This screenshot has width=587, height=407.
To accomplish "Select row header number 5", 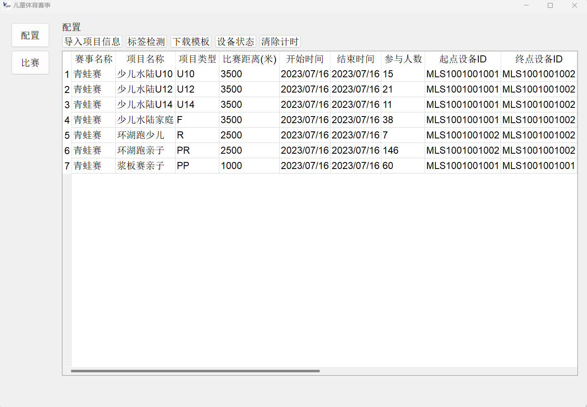I will (67, 135).
